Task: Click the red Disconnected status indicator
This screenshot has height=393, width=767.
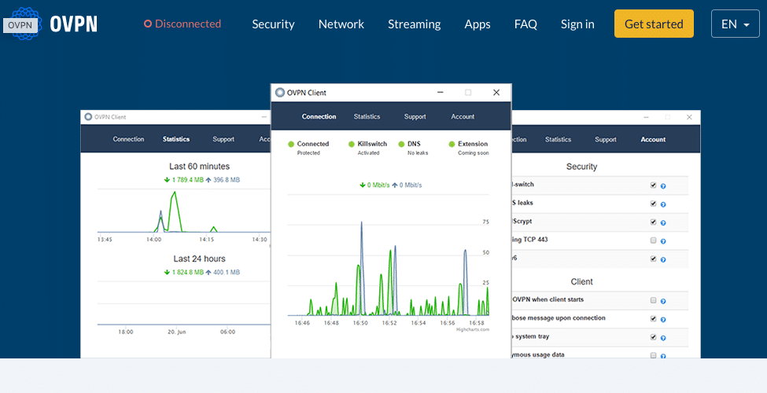Action: click(x=183, y=24)
